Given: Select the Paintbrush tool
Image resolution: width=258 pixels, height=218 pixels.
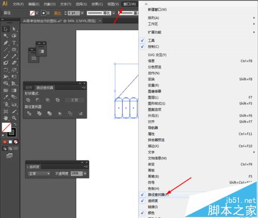Looking at the screenshot, I should (6, 56).
